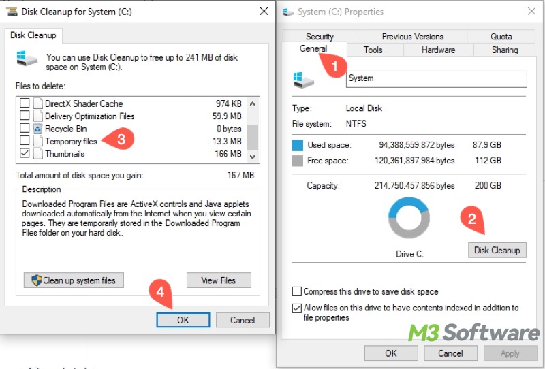Viewport: 545px width, 369px height.
Task: Select the Thumbnails row label
Action: point(65,154)
